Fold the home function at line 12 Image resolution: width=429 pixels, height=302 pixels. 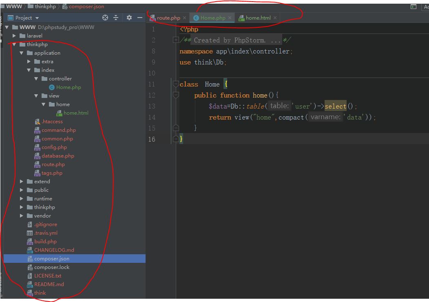tap(176, 95)
